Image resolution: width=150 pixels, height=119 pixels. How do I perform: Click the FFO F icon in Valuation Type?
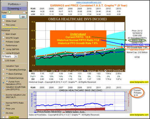pyautogui.click(x=7, y=81)
